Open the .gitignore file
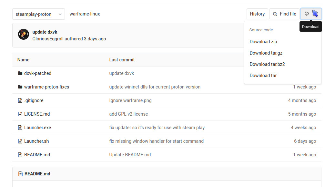 [x=34, y=100]
